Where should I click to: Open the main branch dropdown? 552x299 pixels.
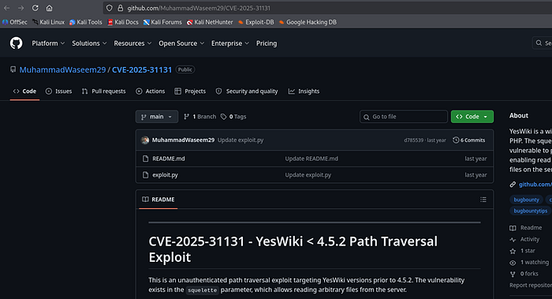coord(157,117)
